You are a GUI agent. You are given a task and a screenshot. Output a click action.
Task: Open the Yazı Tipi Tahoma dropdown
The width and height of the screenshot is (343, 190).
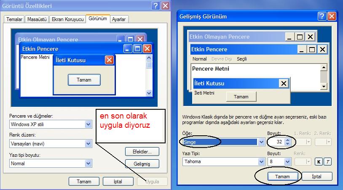(x=261, y=161)
